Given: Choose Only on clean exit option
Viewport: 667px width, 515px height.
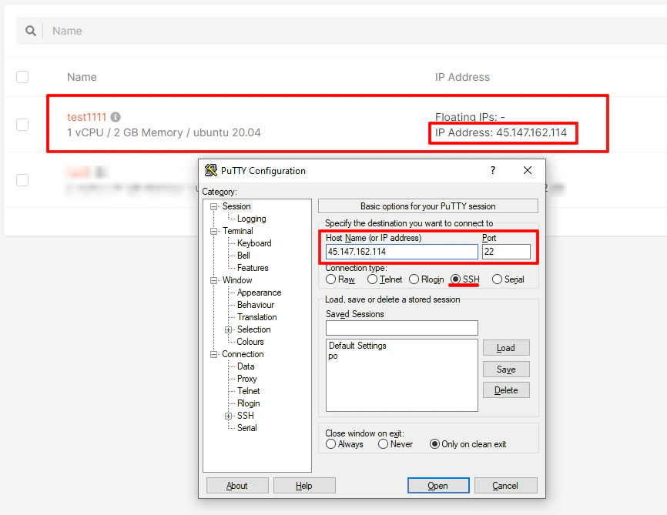Looking at the screenshot, I should click(434, 444).
